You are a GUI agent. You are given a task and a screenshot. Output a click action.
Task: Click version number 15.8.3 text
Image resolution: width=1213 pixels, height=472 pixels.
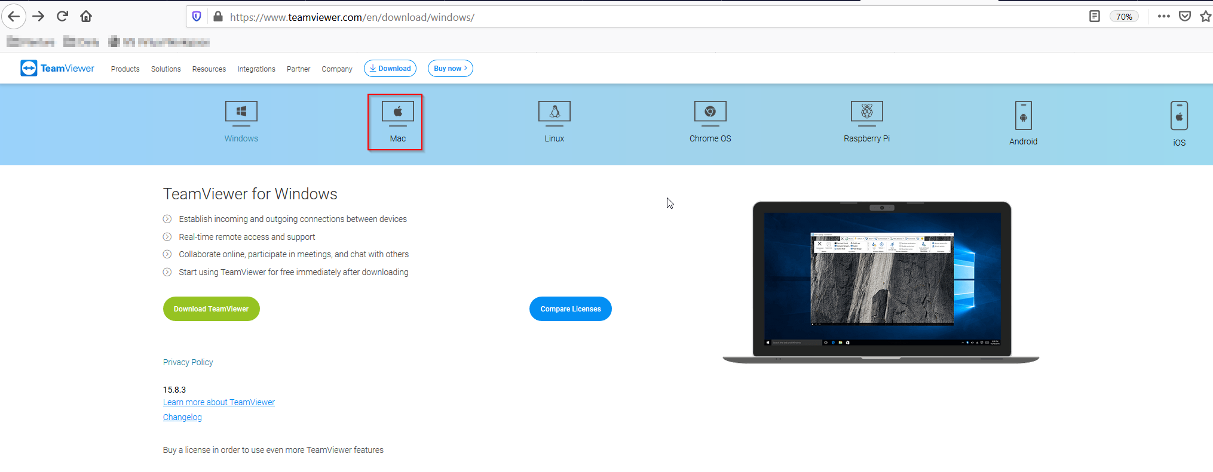(174, 390)
